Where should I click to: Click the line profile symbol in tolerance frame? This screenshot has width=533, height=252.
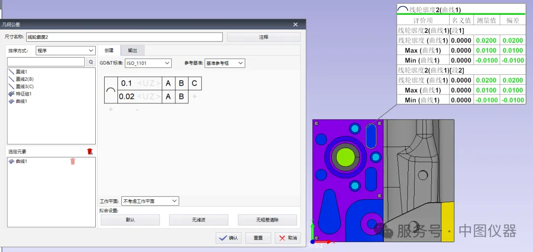pos(111,90)
